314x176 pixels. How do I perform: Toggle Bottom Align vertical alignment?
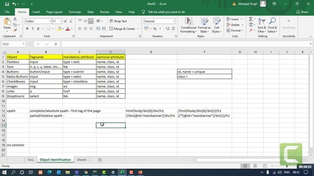(x=91, y=21)
